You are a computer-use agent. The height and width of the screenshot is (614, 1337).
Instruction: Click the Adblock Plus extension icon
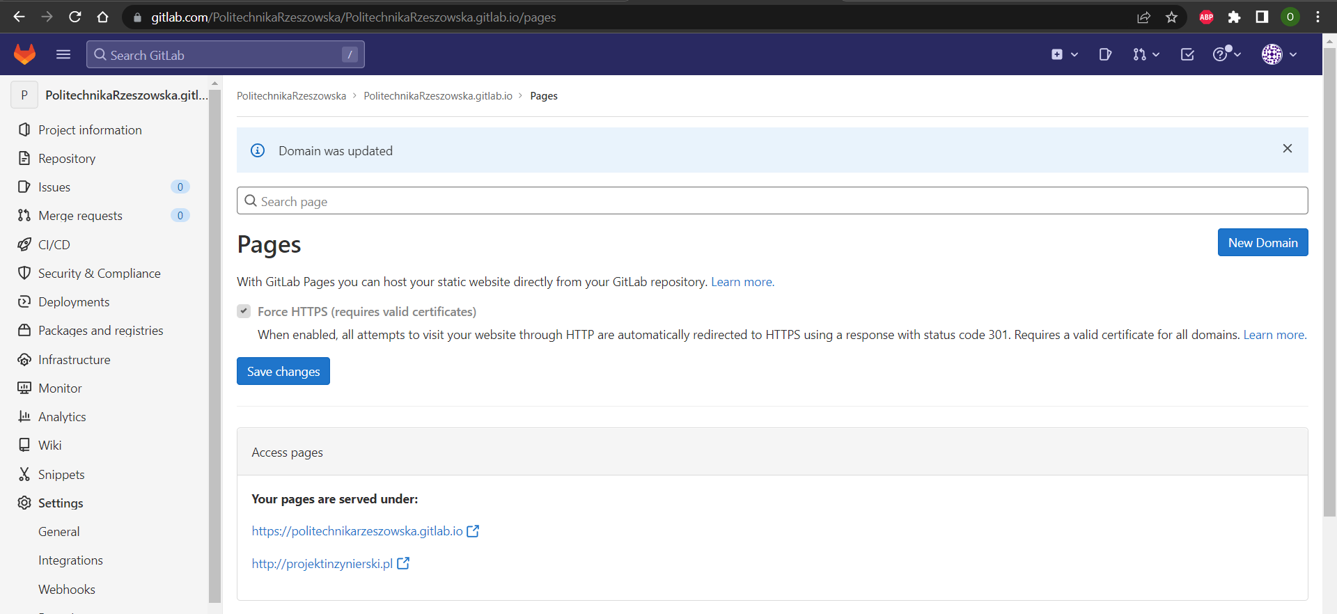[x=1206, y=17]
